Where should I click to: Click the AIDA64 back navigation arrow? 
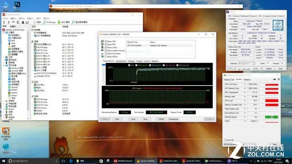tap(4, 22)
